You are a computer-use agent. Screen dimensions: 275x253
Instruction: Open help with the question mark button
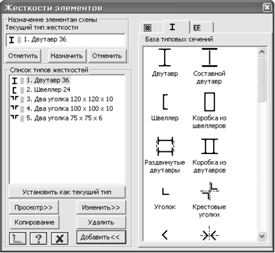pos(38,238)
